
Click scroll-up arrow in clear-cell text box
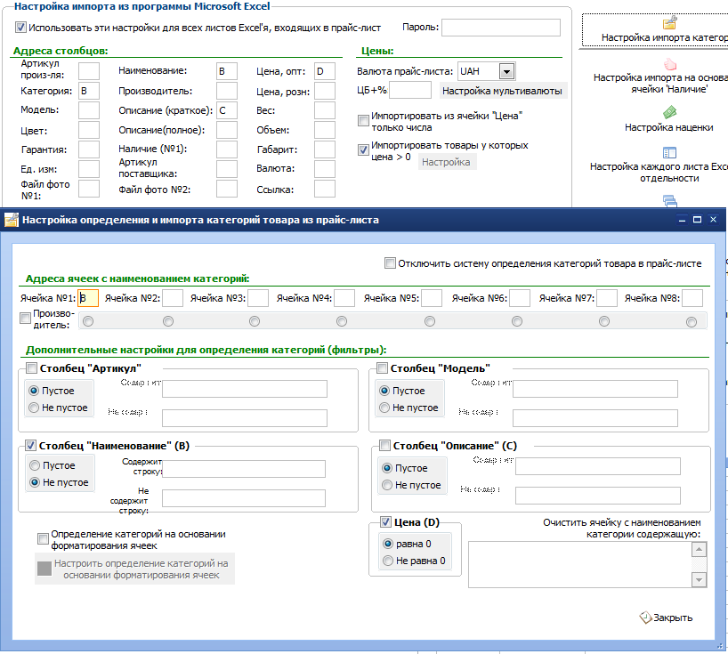[700, 550]
